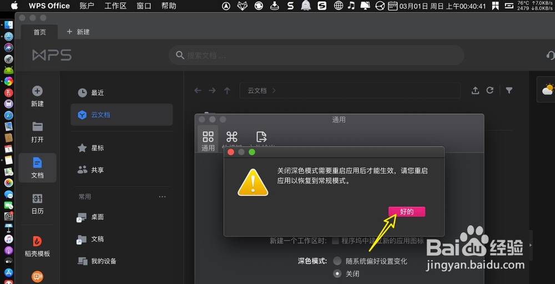Click the globe icon in menu bar
The height and width of the screenshot is (284, 555).
click(339, 6)
